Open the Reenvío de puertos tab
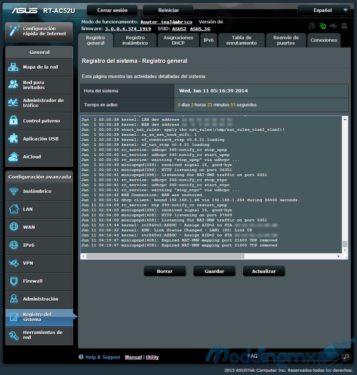 coord(286,40)
